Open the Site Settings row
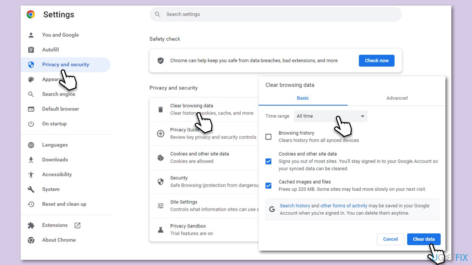This screenshot has width=472, height=265. (x=204, y=206)
